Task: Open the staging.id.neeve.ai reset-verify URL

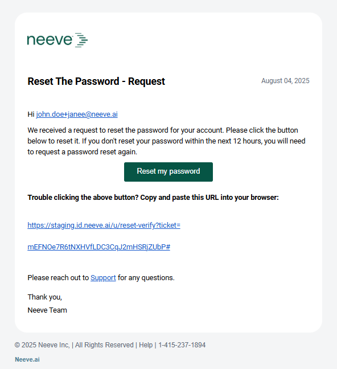Action: click(104, 225)
